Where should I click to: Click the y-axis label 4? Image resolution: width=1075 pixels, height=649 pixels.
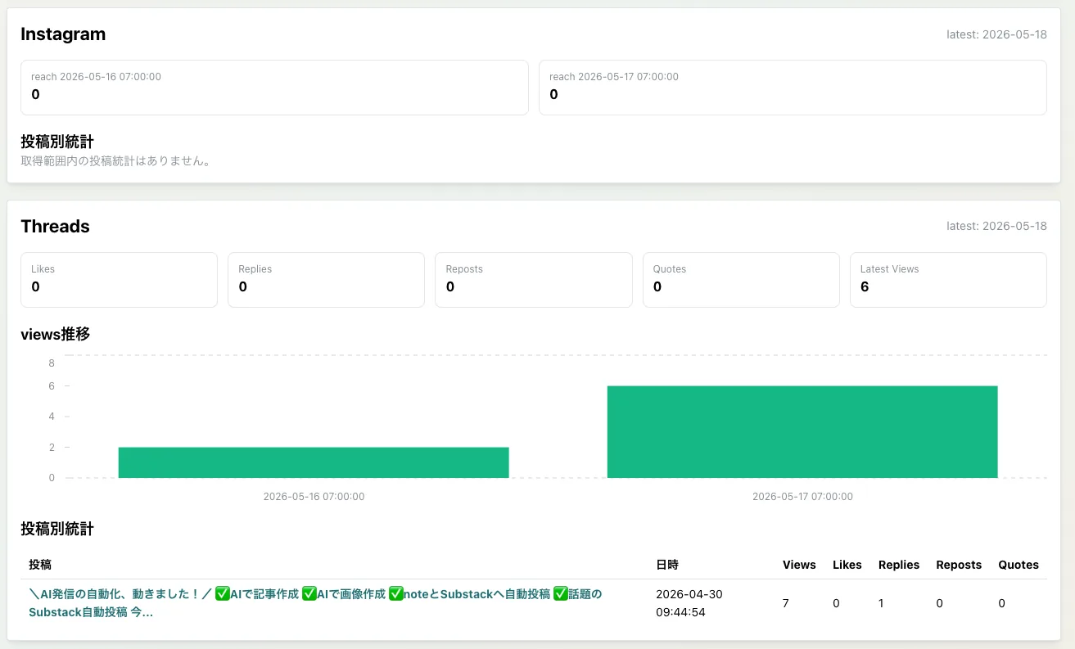[52, 417]
